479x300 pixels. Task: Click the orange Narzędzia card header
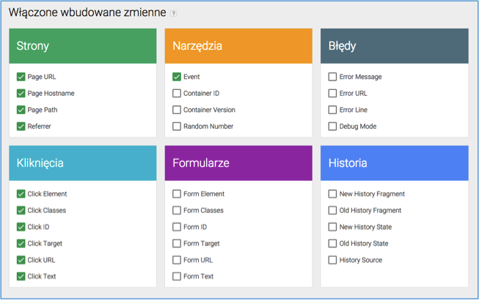pyautogui.click(x=238, y=46)
